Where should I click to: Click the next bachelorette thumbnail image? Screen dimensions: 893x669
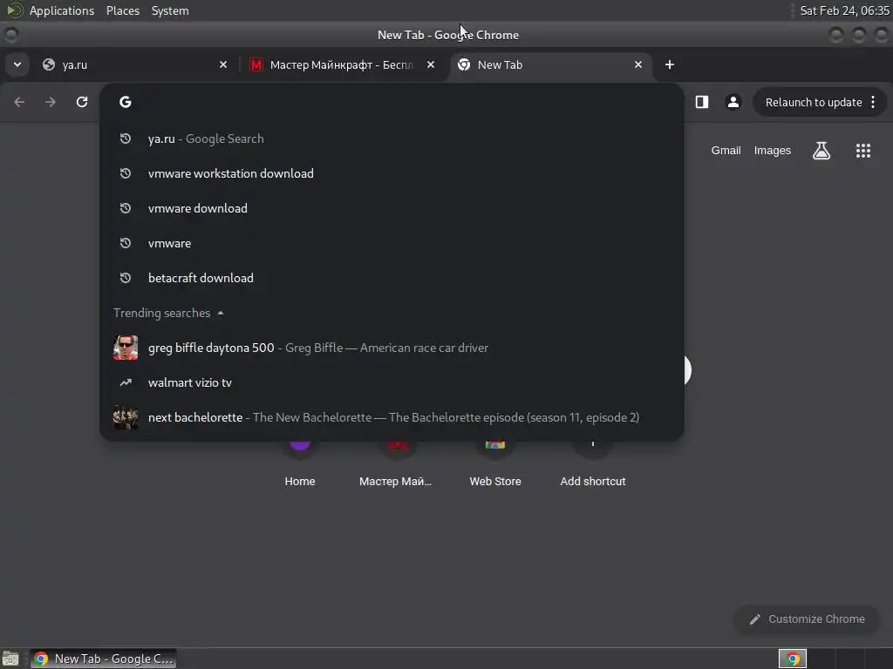tap(126, 417)
